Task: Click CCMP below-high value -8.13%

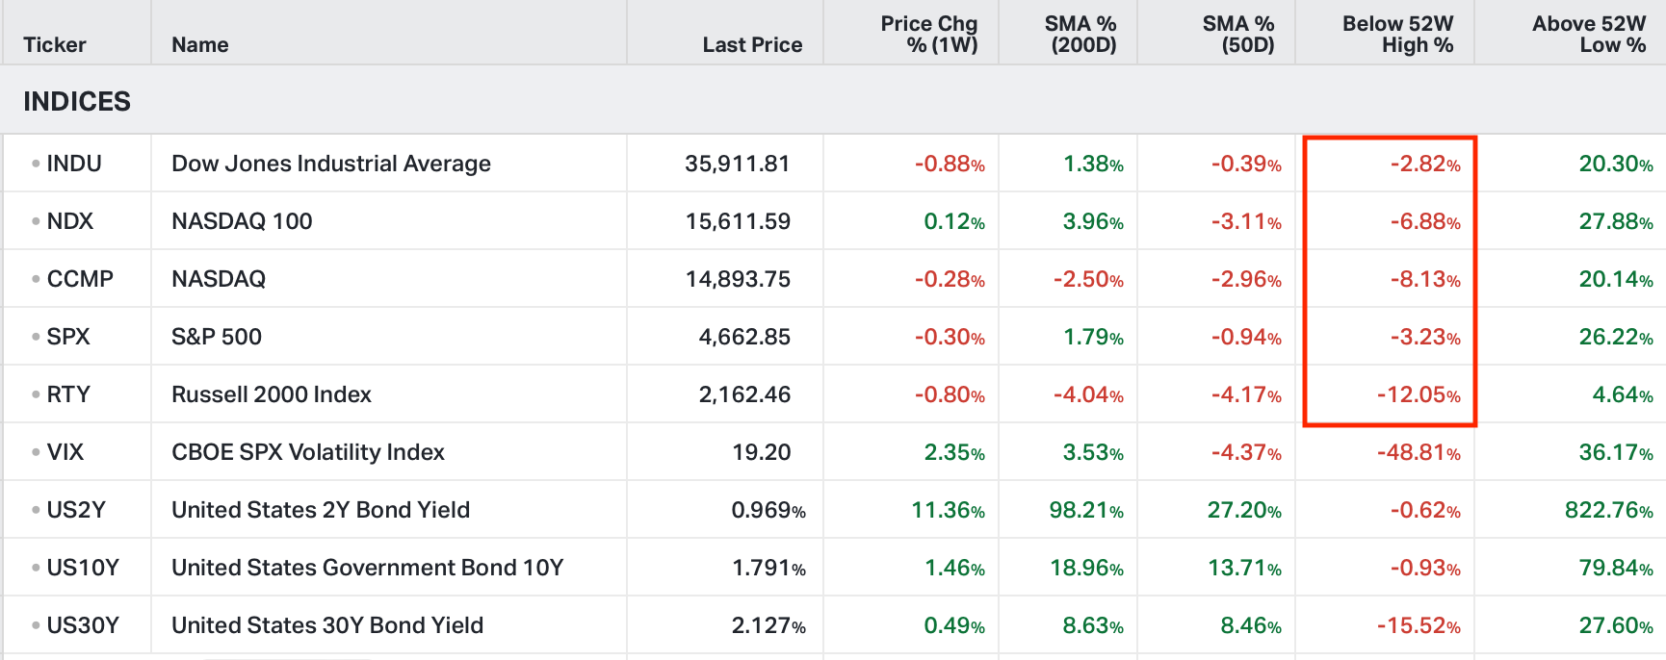Action: (x=1425, y=279)
